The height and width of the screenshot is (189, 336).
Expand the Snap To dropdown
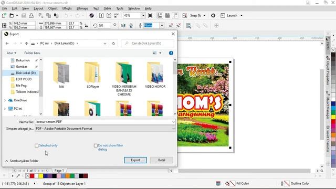click(204, 15)
